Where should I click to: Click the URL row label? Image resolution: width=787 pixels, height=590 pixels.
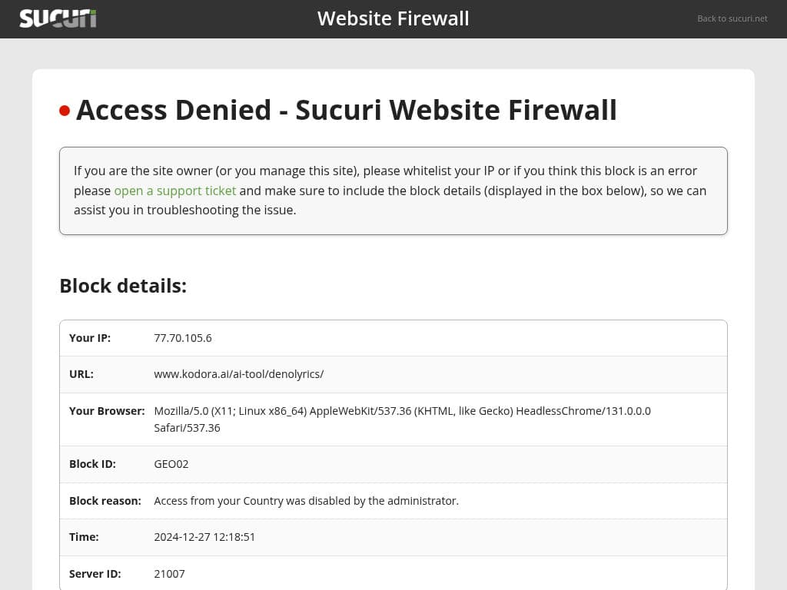coord(81,374)
